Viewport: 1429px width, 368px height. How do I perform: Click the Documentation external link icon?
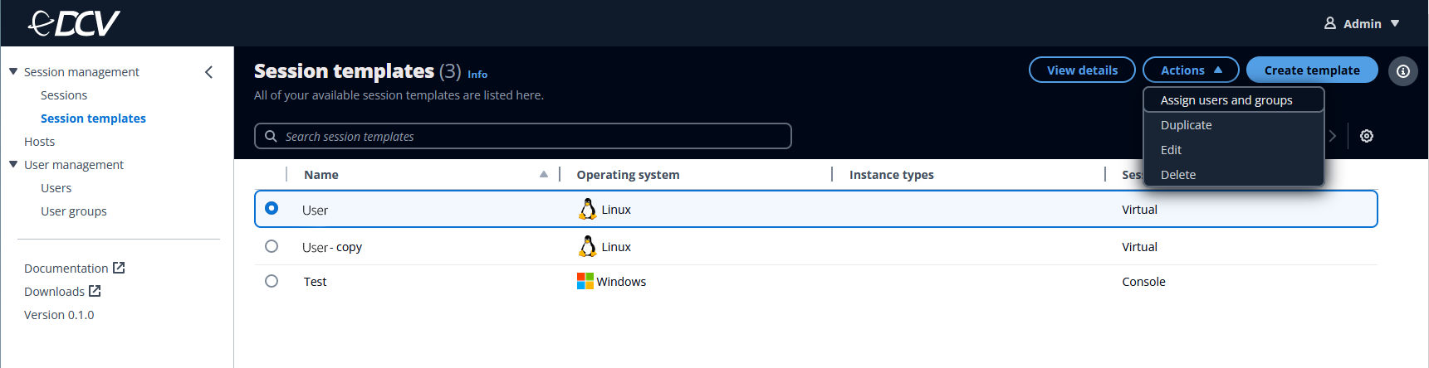click(x=119, y=268)
